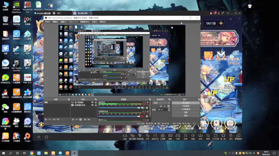Click the transition duration input field
The width and height of the screenshot is (279, 156).
[x=162, y=110]
